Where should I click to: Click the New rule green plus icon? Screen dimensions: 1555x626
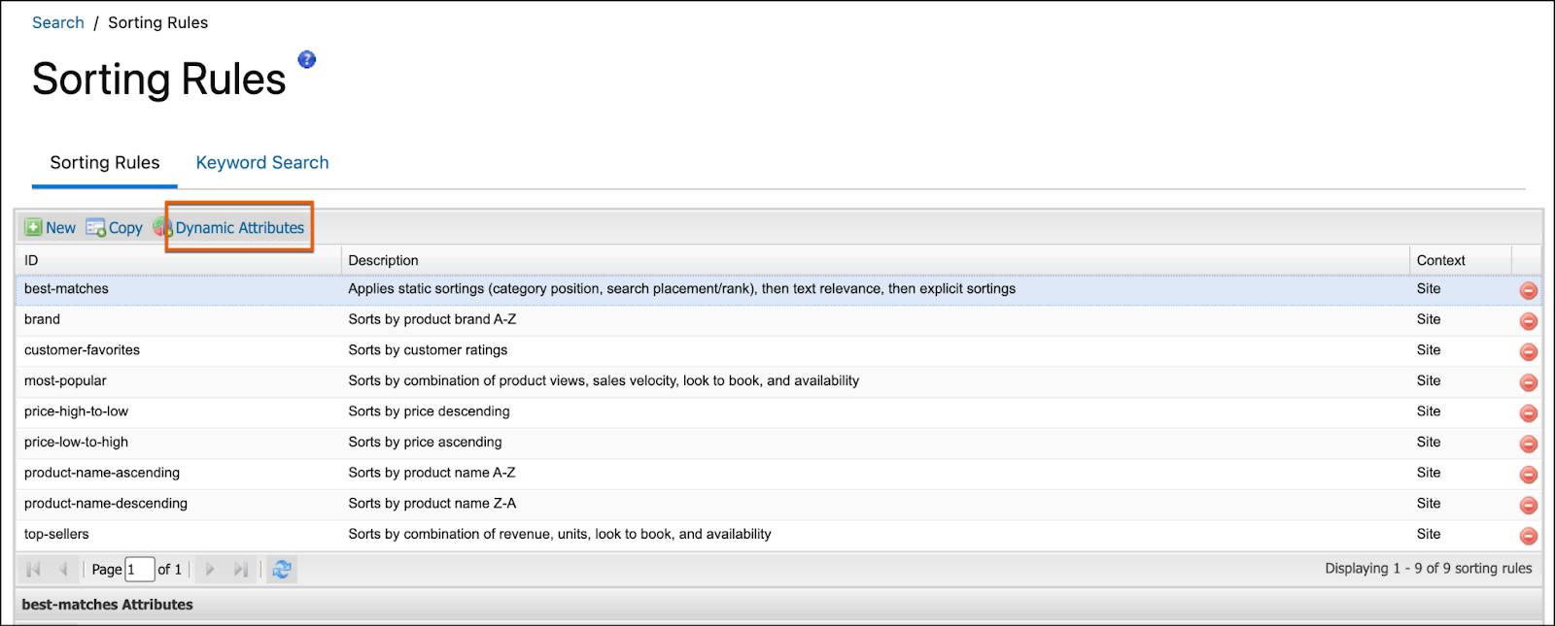(x=33, y=227)
